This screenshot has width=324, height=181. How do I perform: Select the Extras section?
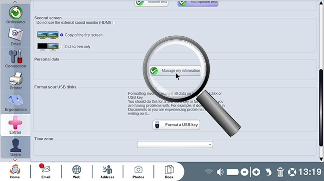click(15, 125)
